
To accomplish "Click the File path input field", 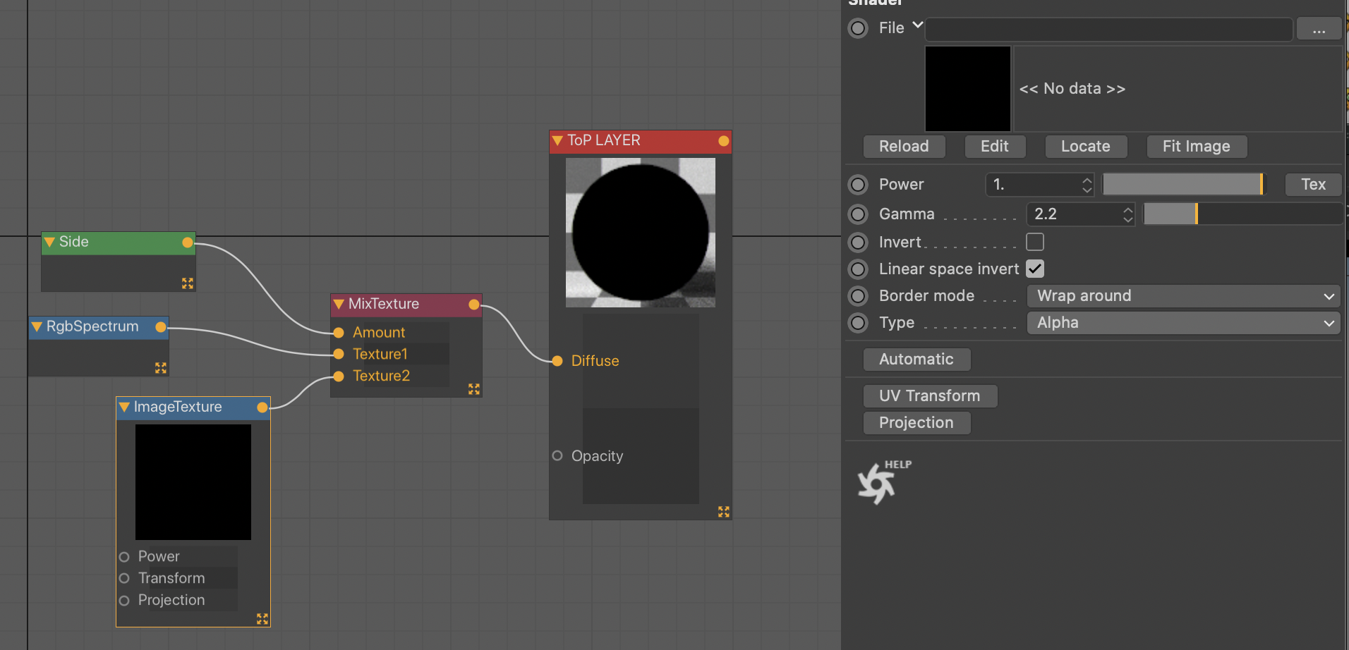I will 1108,30.
